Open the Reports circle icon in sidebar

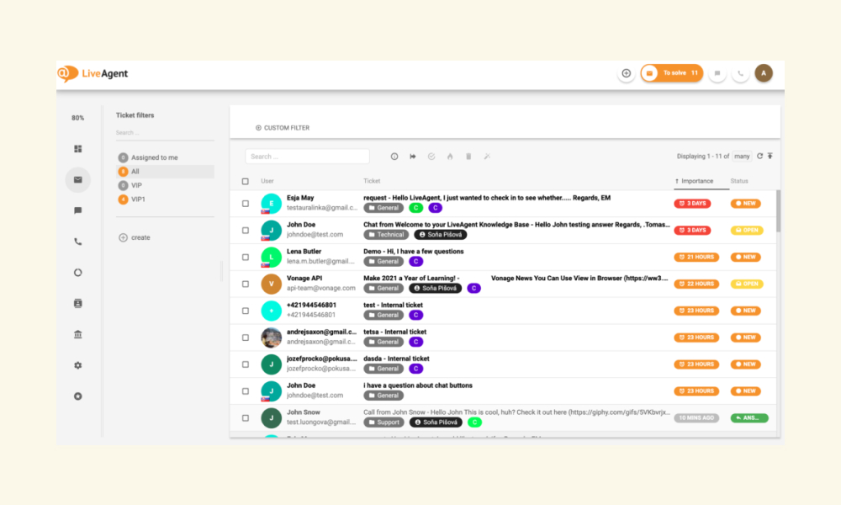tap(77, 273)
